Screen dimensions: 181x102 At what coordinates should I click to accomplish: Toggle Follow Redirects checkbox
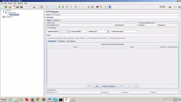pos(64,38)
